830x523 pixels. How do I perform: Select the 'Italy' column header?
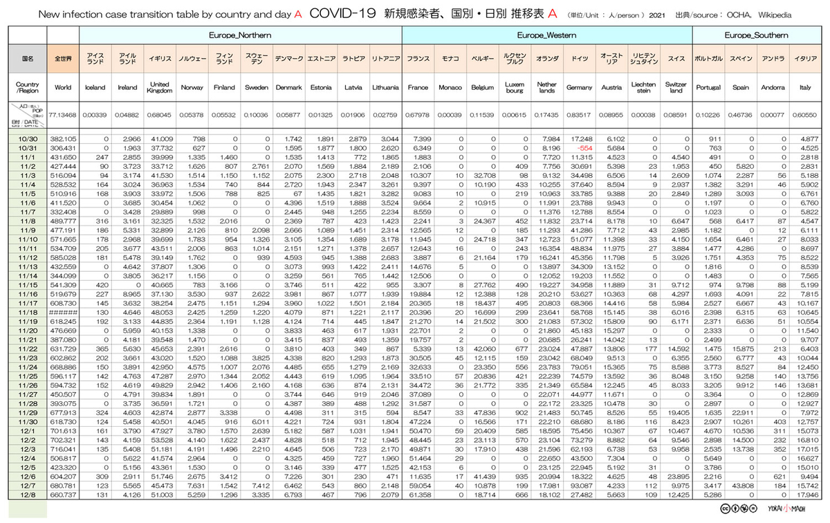pos(805,88)
